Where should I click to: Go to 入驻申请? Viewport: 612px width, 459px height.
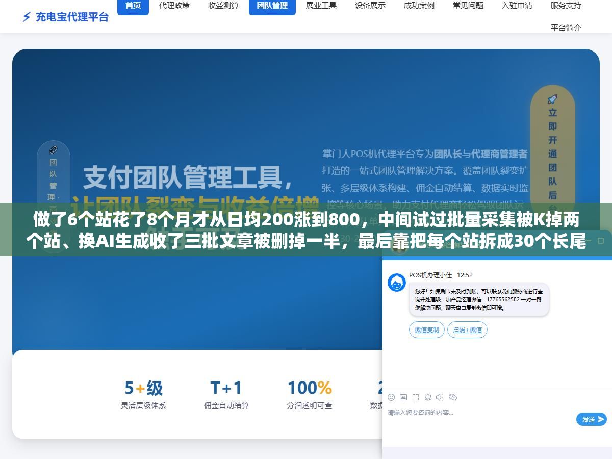[x=517, y=6]
